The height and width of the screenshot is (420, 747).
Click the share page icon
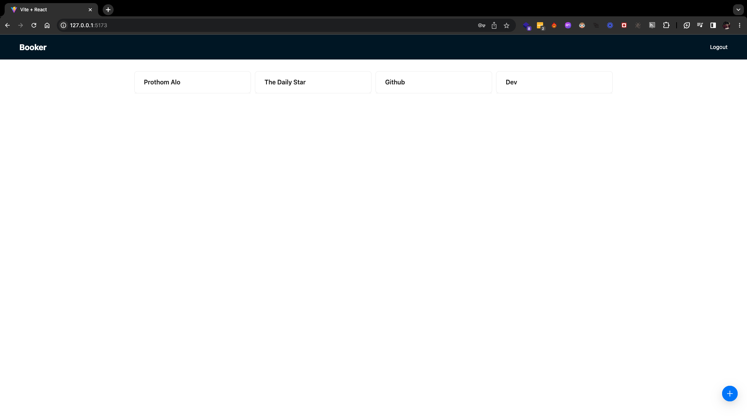pyautogui.click(x=494, y=26)
